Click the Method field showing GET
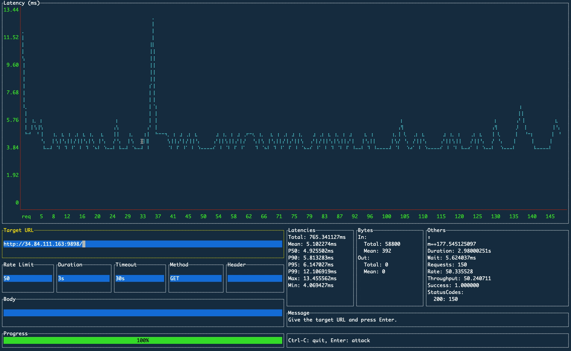 coord(195,278)
